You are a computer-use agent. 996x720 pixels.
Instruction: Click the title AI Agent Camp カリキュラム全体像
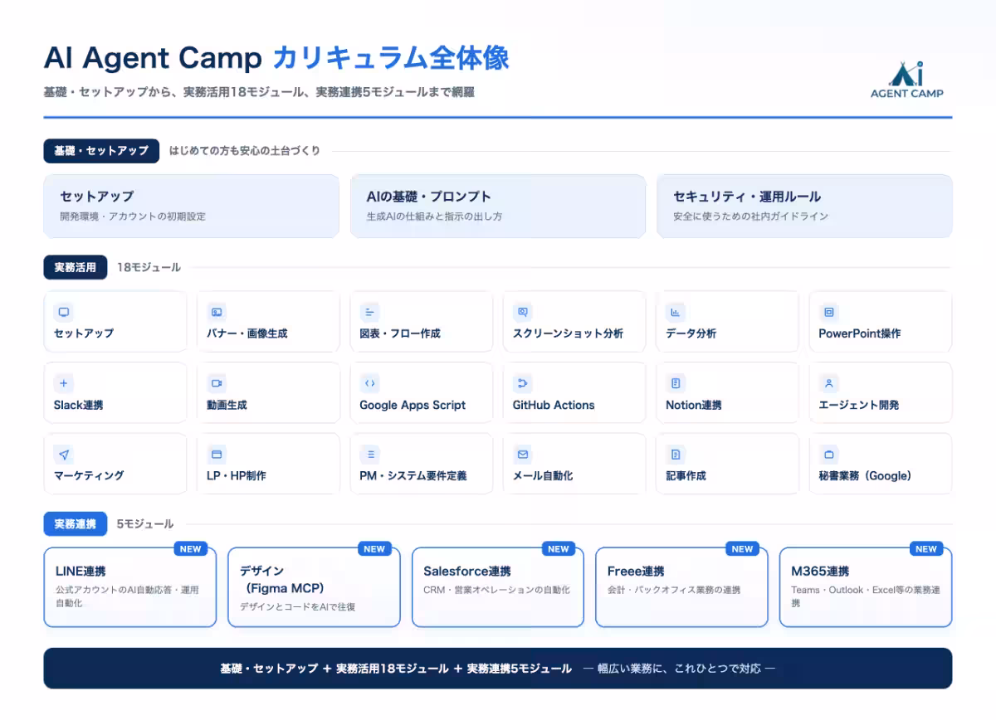click(x=276, y=58)
